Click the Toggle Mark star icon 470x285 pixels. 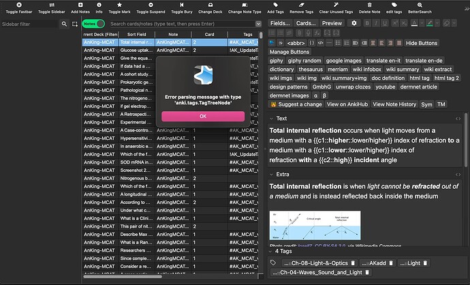click(x=119, y=4)
